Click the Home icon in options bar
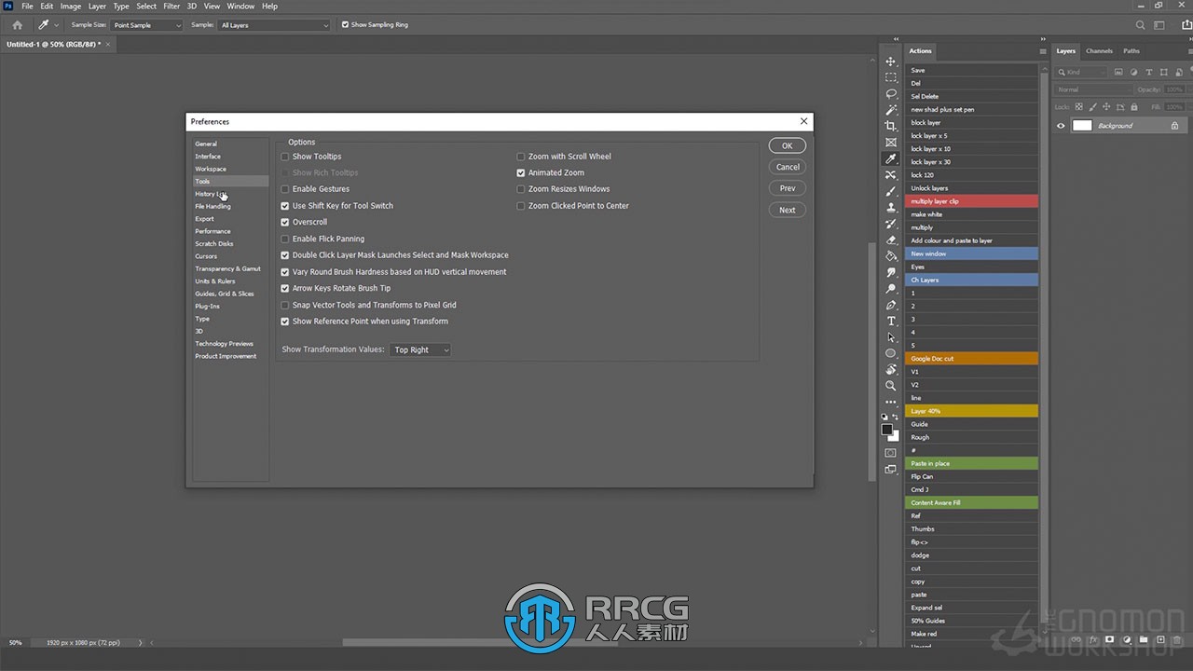 (x=17, y=25)
